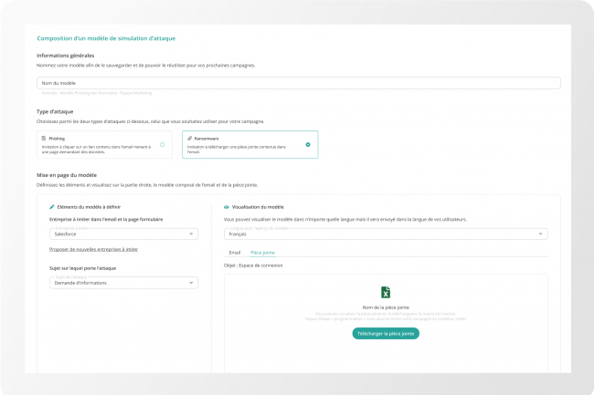
Task: Click the Nom de la pièce jointe label
Action: pyautogui.click(x=385, y=307)
